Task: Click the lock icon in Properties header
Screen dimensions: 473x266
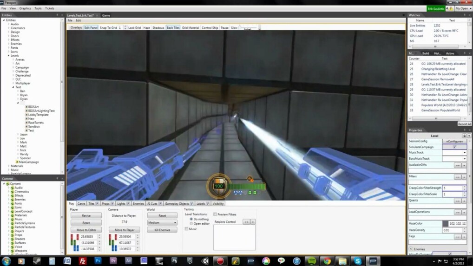Action: tap(464, 136)
